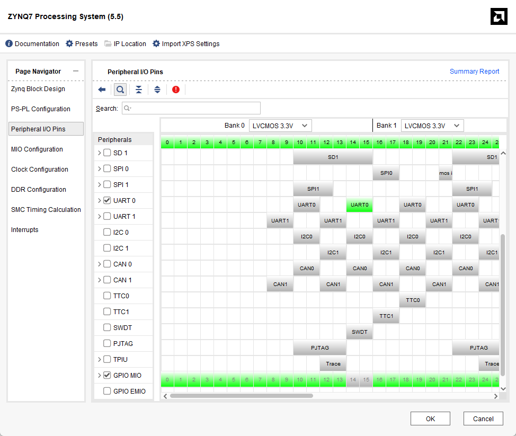Viewport: 516px width, 436px height.
Task: Open MIO Configuration page
Action: click(x=37, y=149)
